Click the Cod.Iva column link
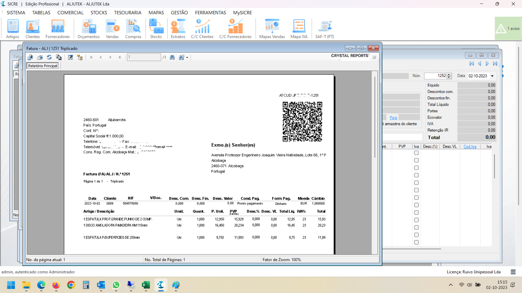The image size is (522, 293). (470, 146)
